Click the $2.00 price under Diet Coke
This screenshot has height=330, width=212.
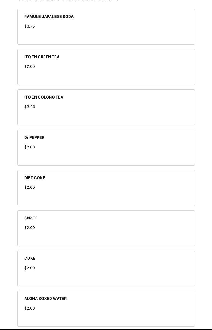pyautogui.click(x=29, y=187)
